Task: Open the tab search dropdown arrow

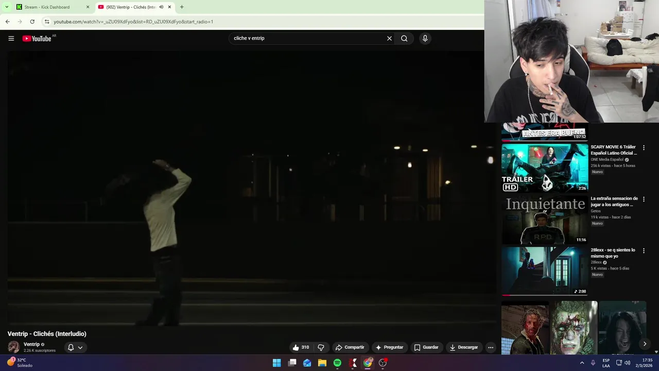Action: click(x=7, y=7)
